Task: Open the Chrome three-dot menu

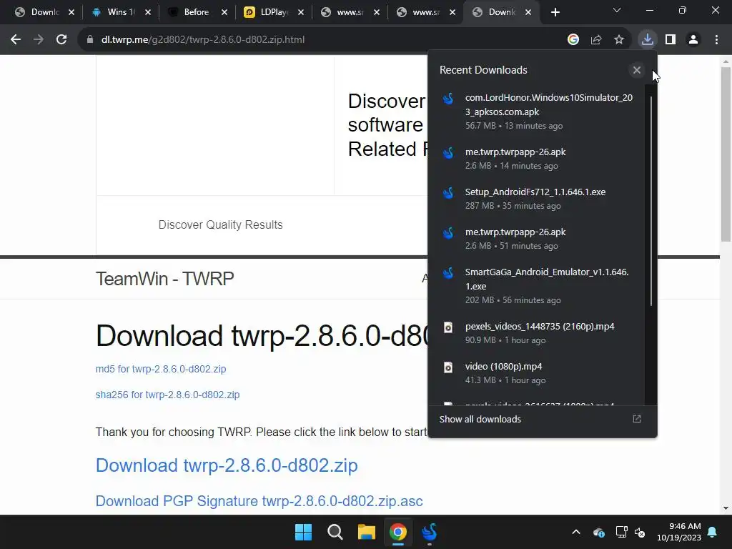Action: click(716, 40)
